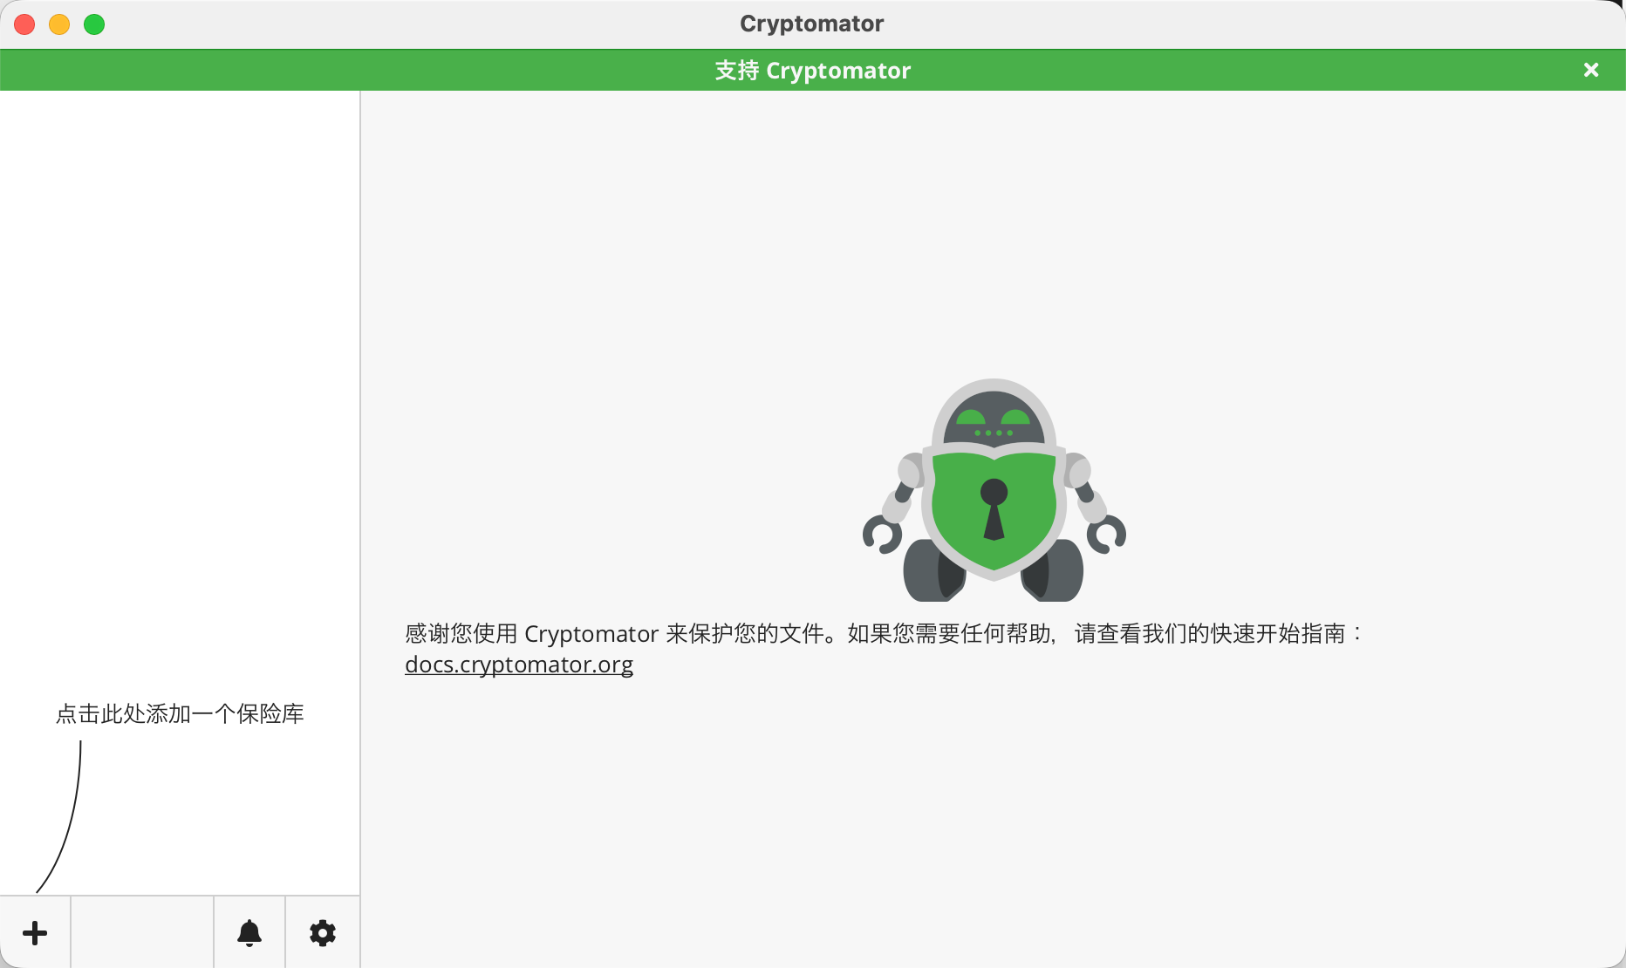Open notifications via the bell icon
The image size is (1626, 968).
click(x=249, y=932)
